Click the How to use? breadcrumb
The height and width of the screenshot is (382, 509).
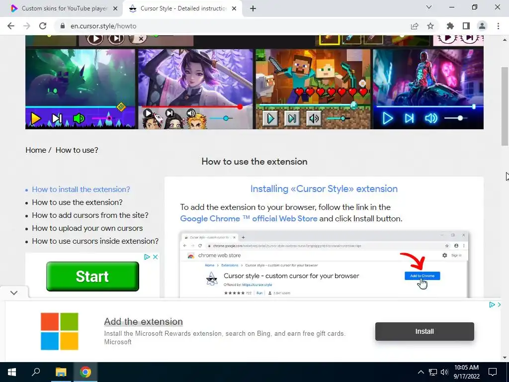(77, 150)
